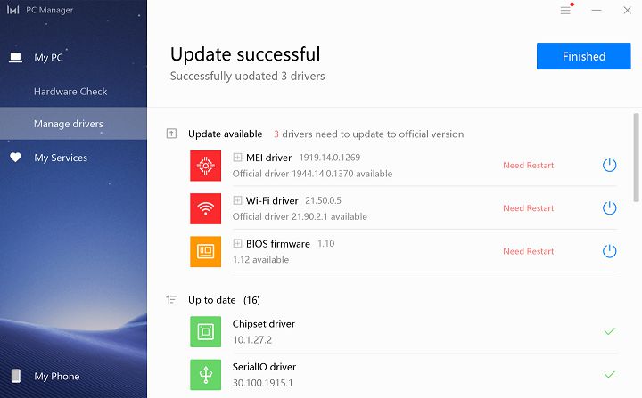This screenshot has height=398, width=642.
Task: Restart via power icon for MEI driver
Action: pyautogui.click(x=609, y=166)
